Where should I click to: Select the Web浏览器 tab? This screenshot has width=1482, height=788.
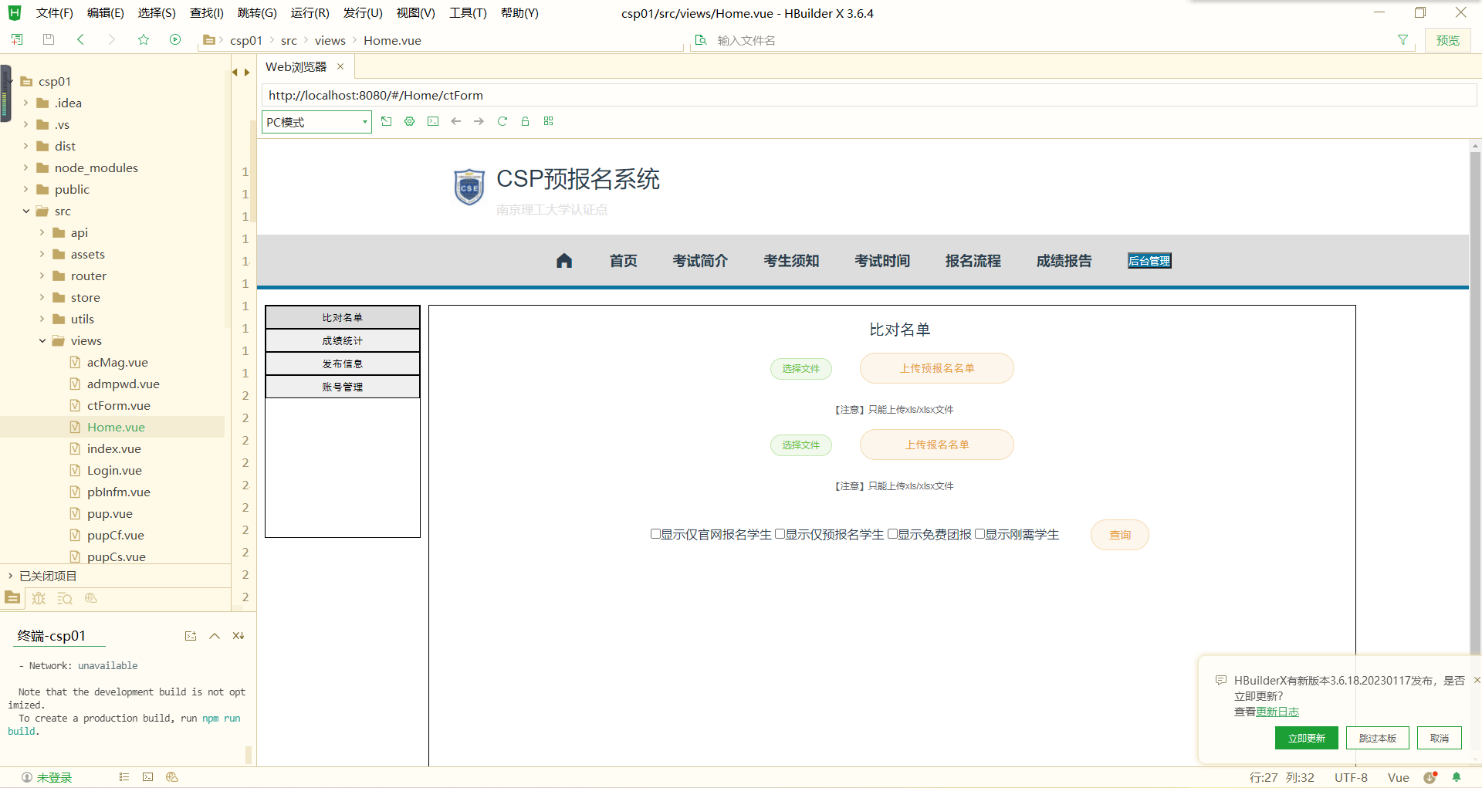click(296, 67)
